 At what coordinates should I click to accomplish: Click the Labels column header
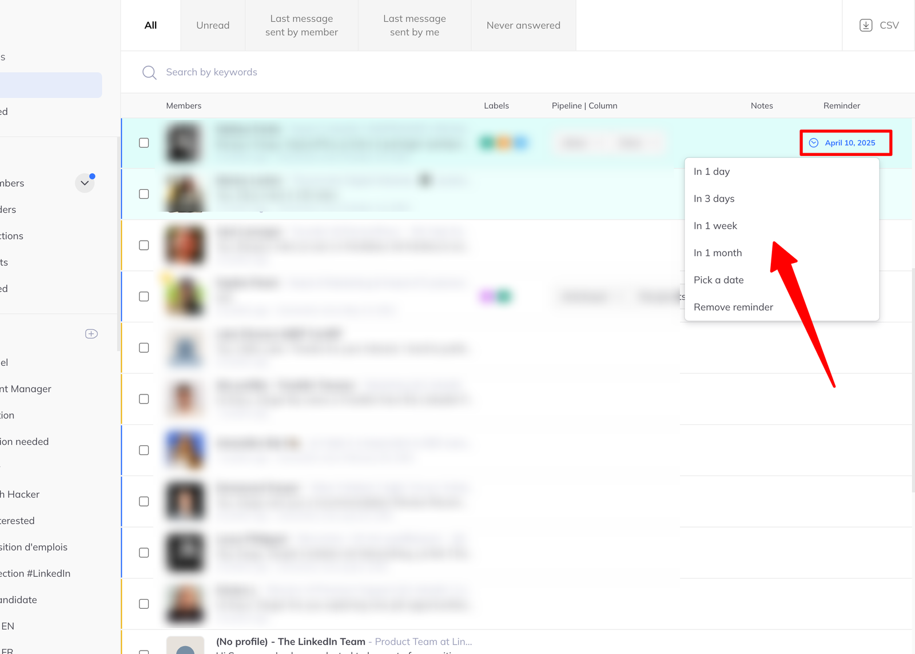pos(496,106)
